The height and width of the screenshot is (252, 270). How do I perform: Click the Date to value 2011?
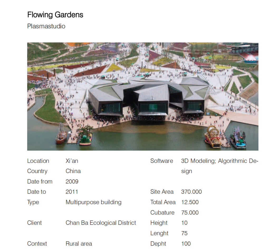pyautogui.click(x=72, y=192)
